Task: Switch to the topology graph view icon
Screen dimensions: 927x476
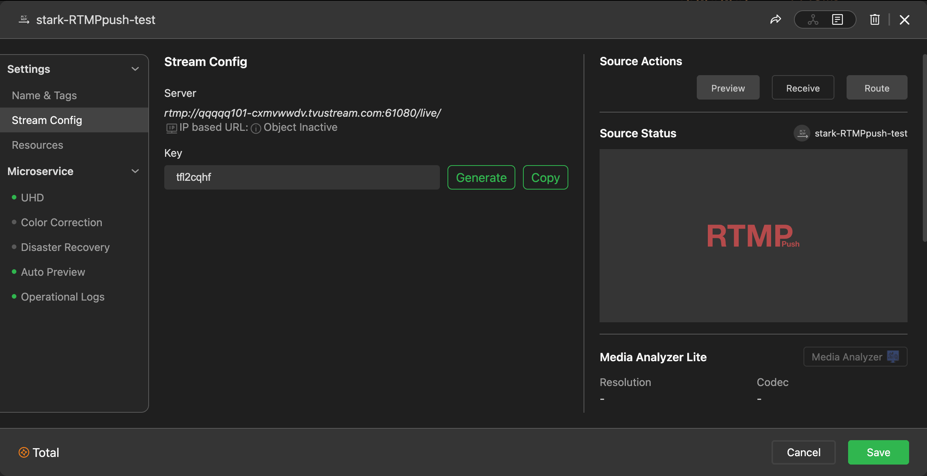Action: pyautogui.click(x=813, y=19)
